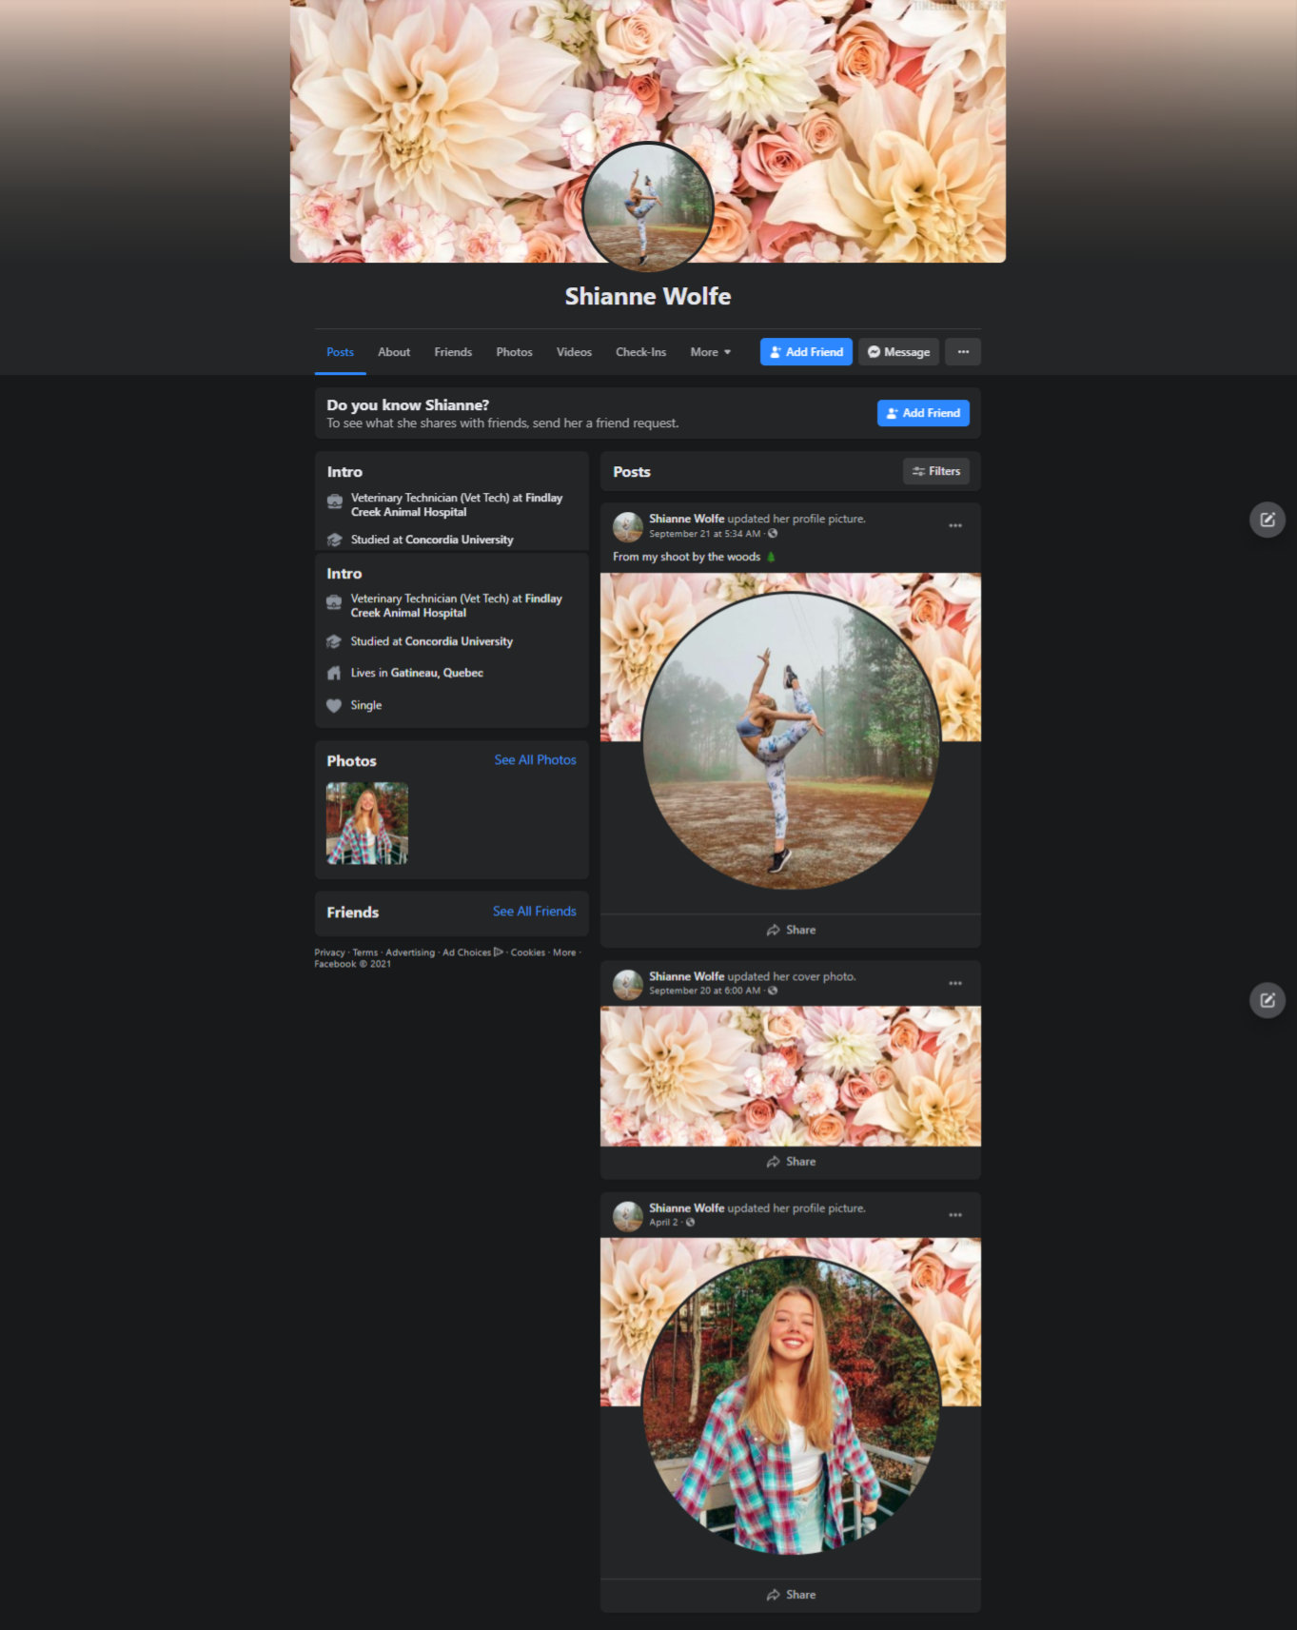
Task: Go to the Photos tab
Action: (x=514, y=352)
